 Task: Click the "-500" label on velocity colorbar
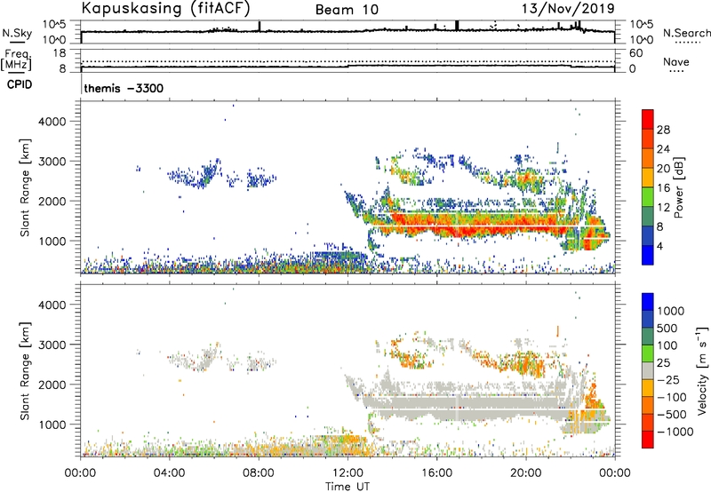(672, 414)
